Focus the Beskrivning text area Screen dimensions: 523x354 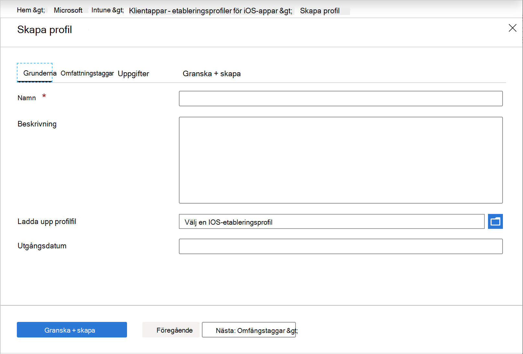click(341, 160)
